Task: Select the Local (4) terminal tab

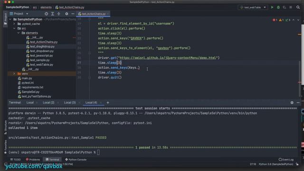Action: tap(91, 103)
